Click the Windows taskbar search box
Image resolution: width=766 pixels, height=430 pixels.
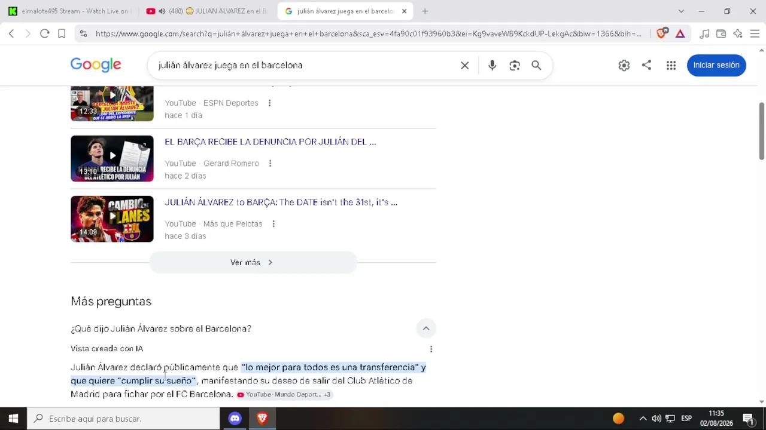click(x=124, y=419)
